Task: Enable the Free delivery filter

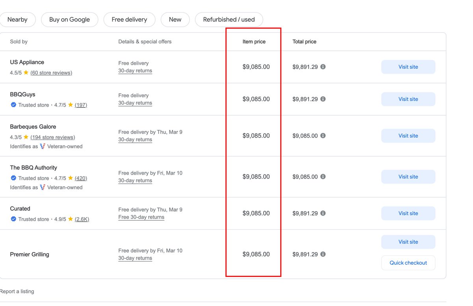Action: pos(129,20)
